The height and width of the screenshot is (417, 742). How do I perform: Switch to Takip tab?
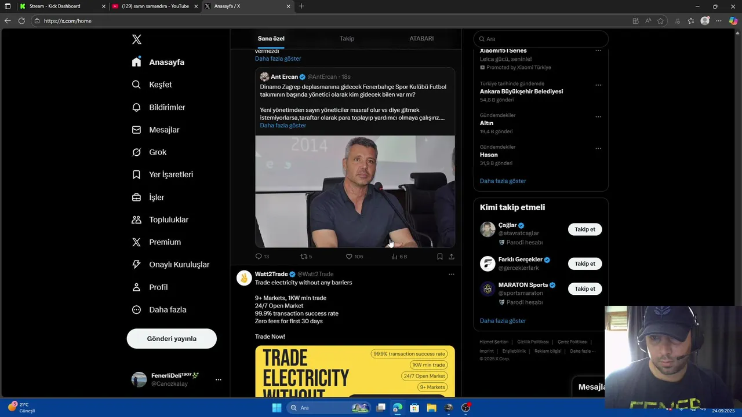[x=347, y=39]
